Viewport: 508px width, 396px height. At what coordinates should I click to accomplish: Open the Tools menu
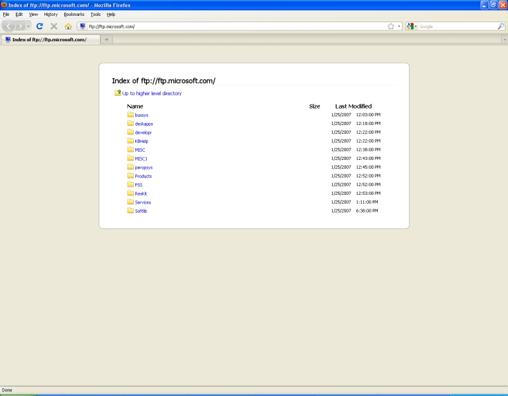tap(96, 14)
